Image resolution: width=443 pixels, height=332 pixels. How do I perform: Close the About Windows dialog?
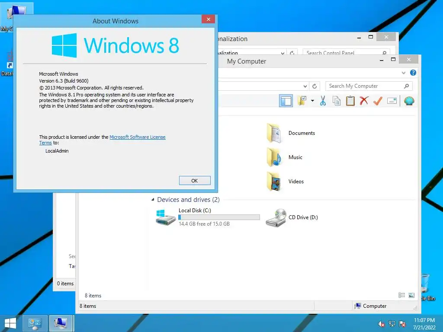[208, 19]
